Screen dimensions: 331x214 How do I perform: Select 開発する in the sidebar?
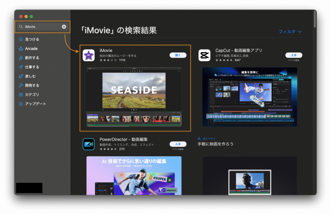pyautogui.click(x=32, y=85)
